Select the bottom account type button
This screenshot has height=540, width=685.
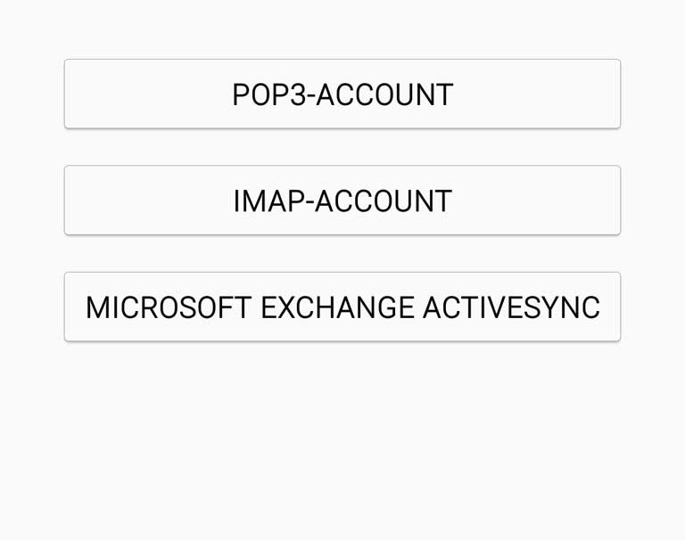pyautogui.click(x=342, y=307)
